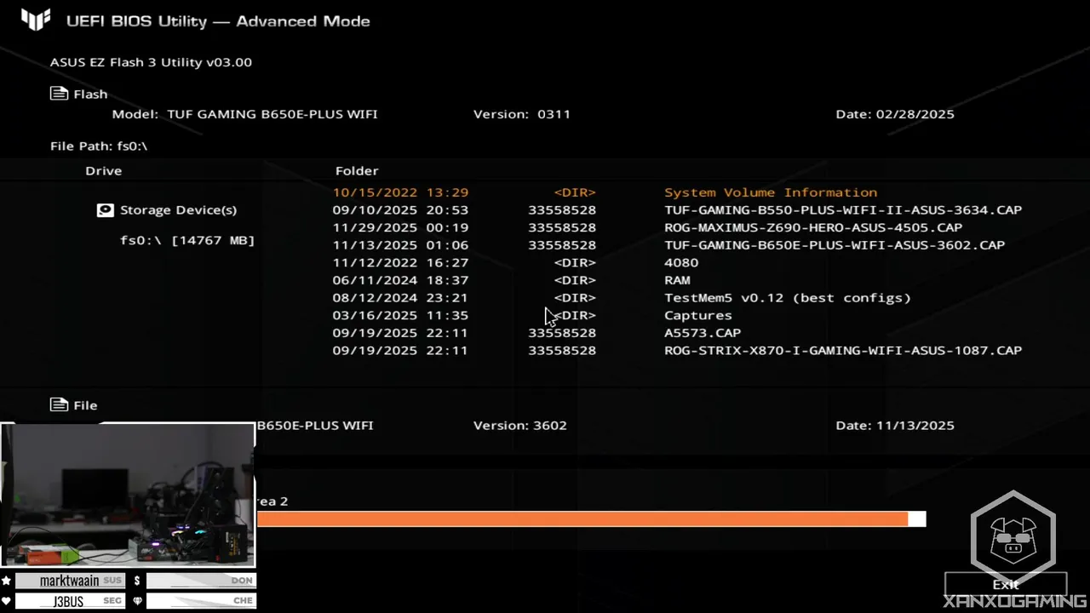Click the webcam overlay thumbnail
Screen dimensions: 1090x613
(x=128, y=495)
